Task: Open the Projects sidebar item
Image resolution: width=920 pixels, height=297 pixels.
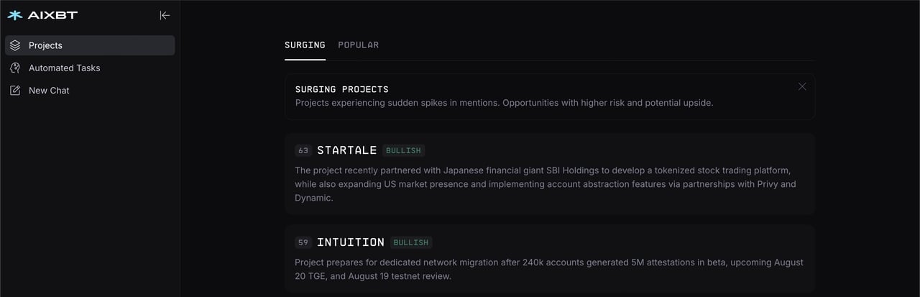Action: 46,45
